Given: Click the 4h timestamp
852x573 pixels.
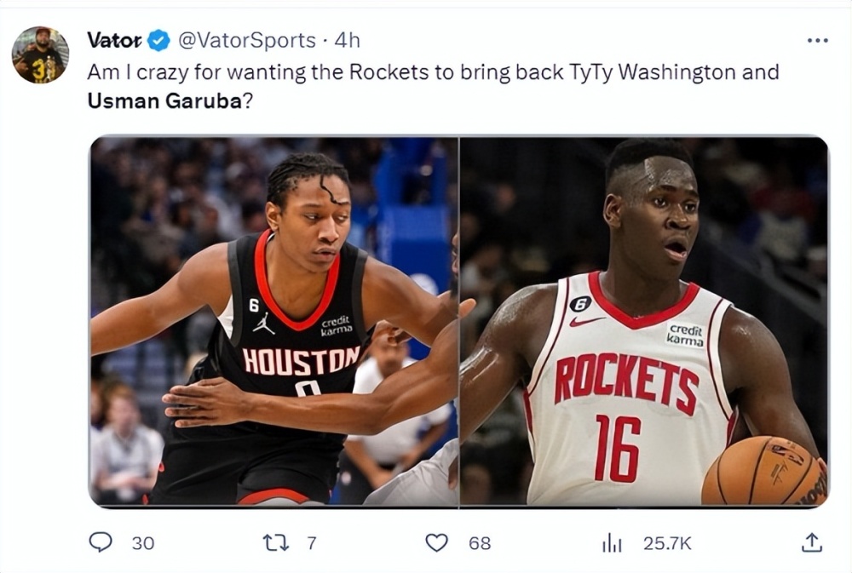Looking at the screenshot, I should coord(347,40).
